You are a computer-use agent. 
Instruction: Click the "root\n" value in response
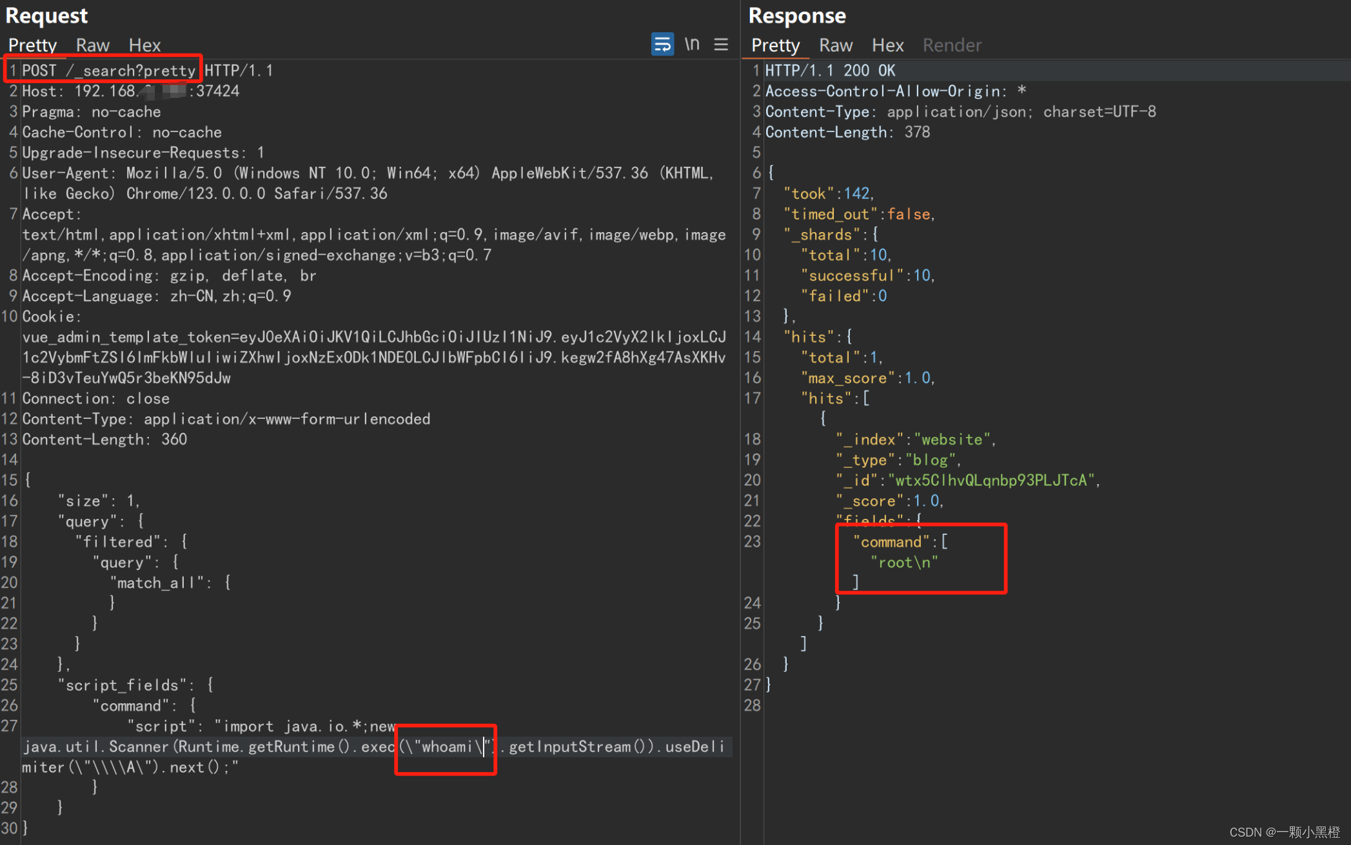904,563
